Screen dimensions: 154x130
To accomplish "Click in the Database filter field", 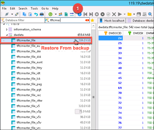I will tap(24, 20).
